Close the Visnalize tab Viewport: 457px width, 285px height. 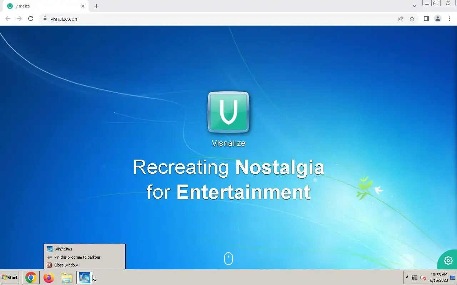click(83, 6)
